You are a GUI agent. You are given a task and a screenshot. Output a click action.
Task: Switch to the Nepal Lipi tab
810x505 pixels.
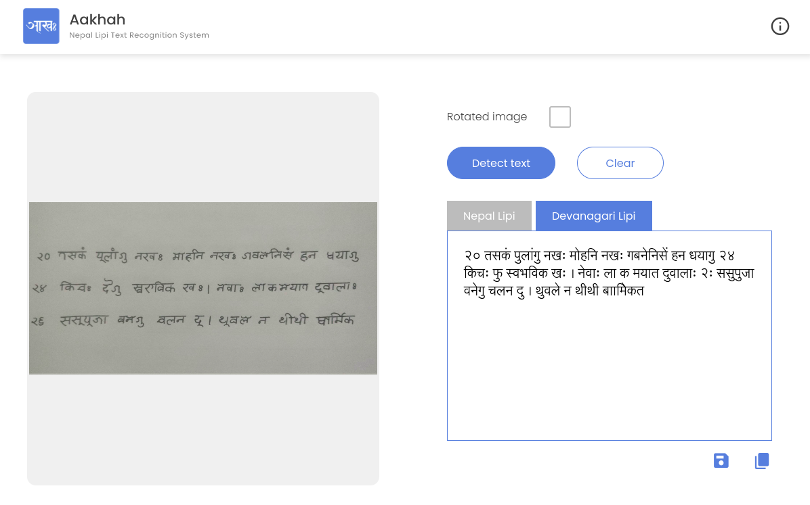(x=489, y=216)
